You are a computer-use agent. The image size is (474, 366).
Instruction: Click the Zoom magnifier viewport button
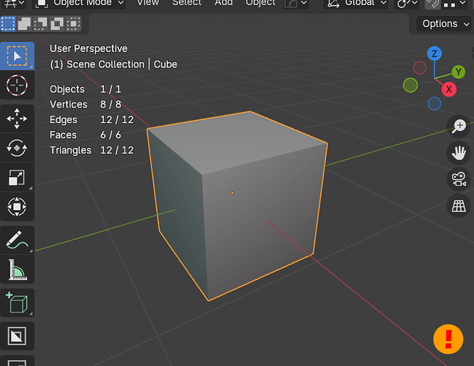click(459, 126)
